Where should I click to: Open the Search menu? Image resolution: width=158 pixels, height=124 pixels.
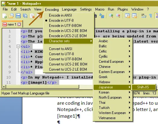pos(25,9)
